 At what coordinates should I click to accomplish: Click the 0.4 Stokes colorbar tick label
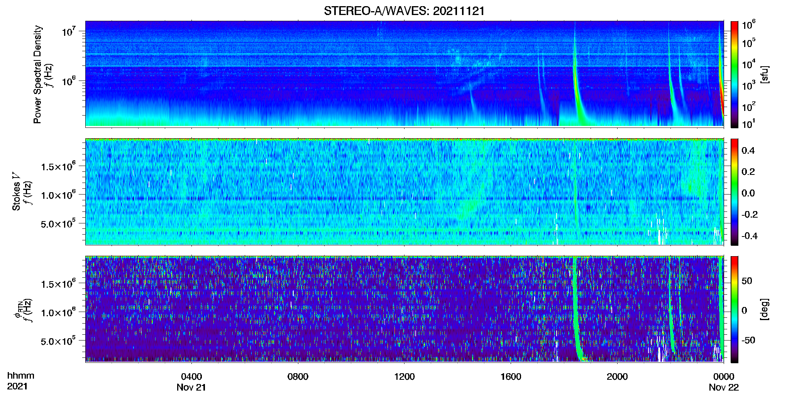tap(748, 151)
